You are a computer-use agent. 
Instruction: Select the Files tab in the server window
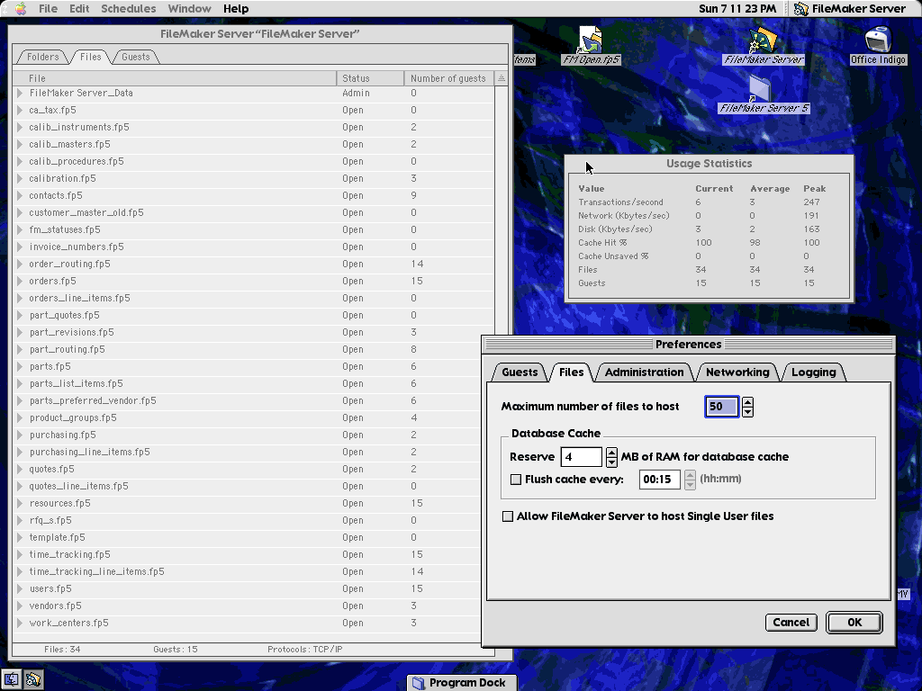pyautogui.click(x=91, y=57)
